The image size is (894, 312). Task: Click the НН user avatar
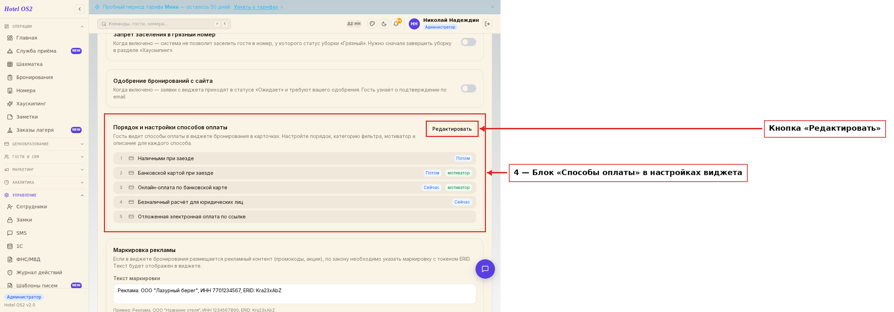pyautogui.click(x=414, y=24)
